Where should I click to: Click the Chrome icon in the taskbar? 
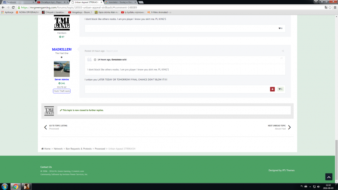click(15, 186)
